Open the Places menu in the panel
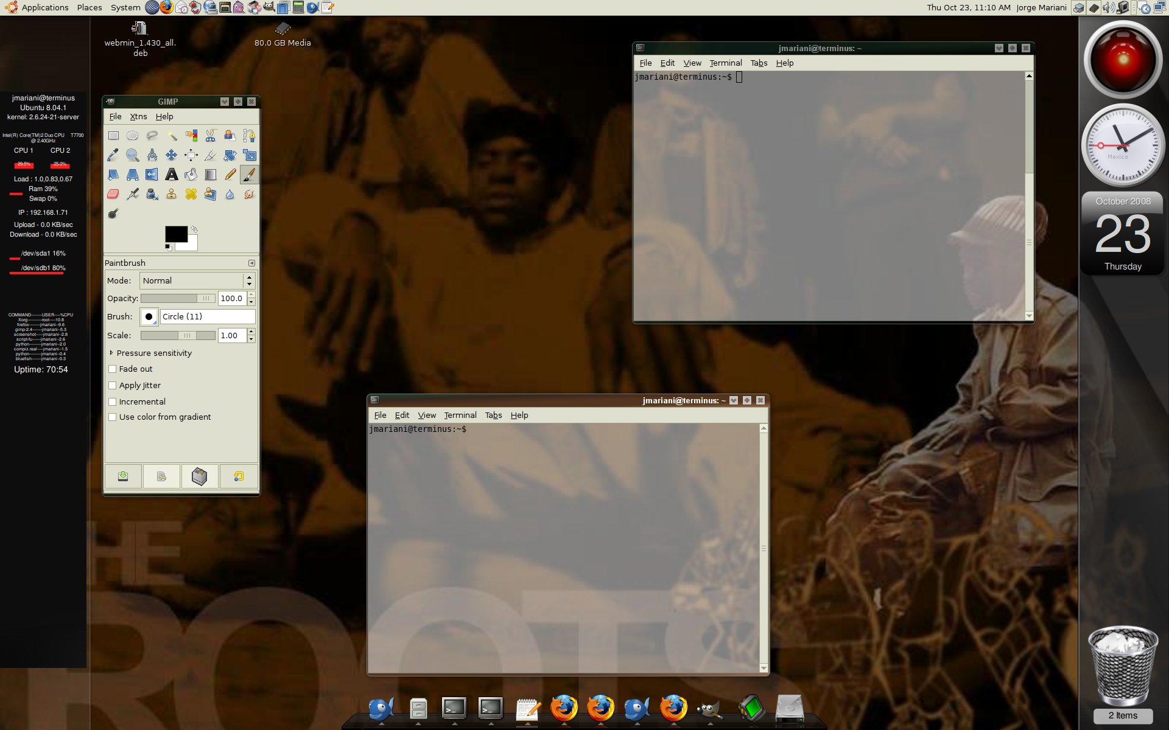Image resolution: width=1169 pixels, height=730 pixels. (90, 7)
